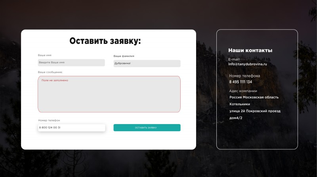Click the 'Адес компании' label
This screenshot has width=317, height=177.
pyautogui.click(x=243, y=91)
